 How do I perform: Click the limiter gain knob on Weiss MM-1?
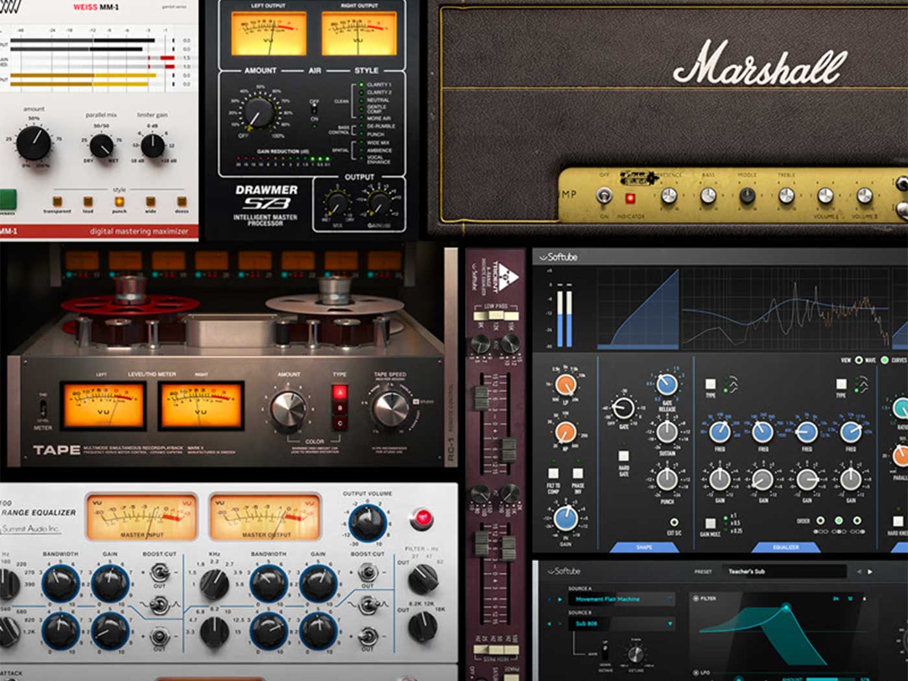[x=152, y=145]
